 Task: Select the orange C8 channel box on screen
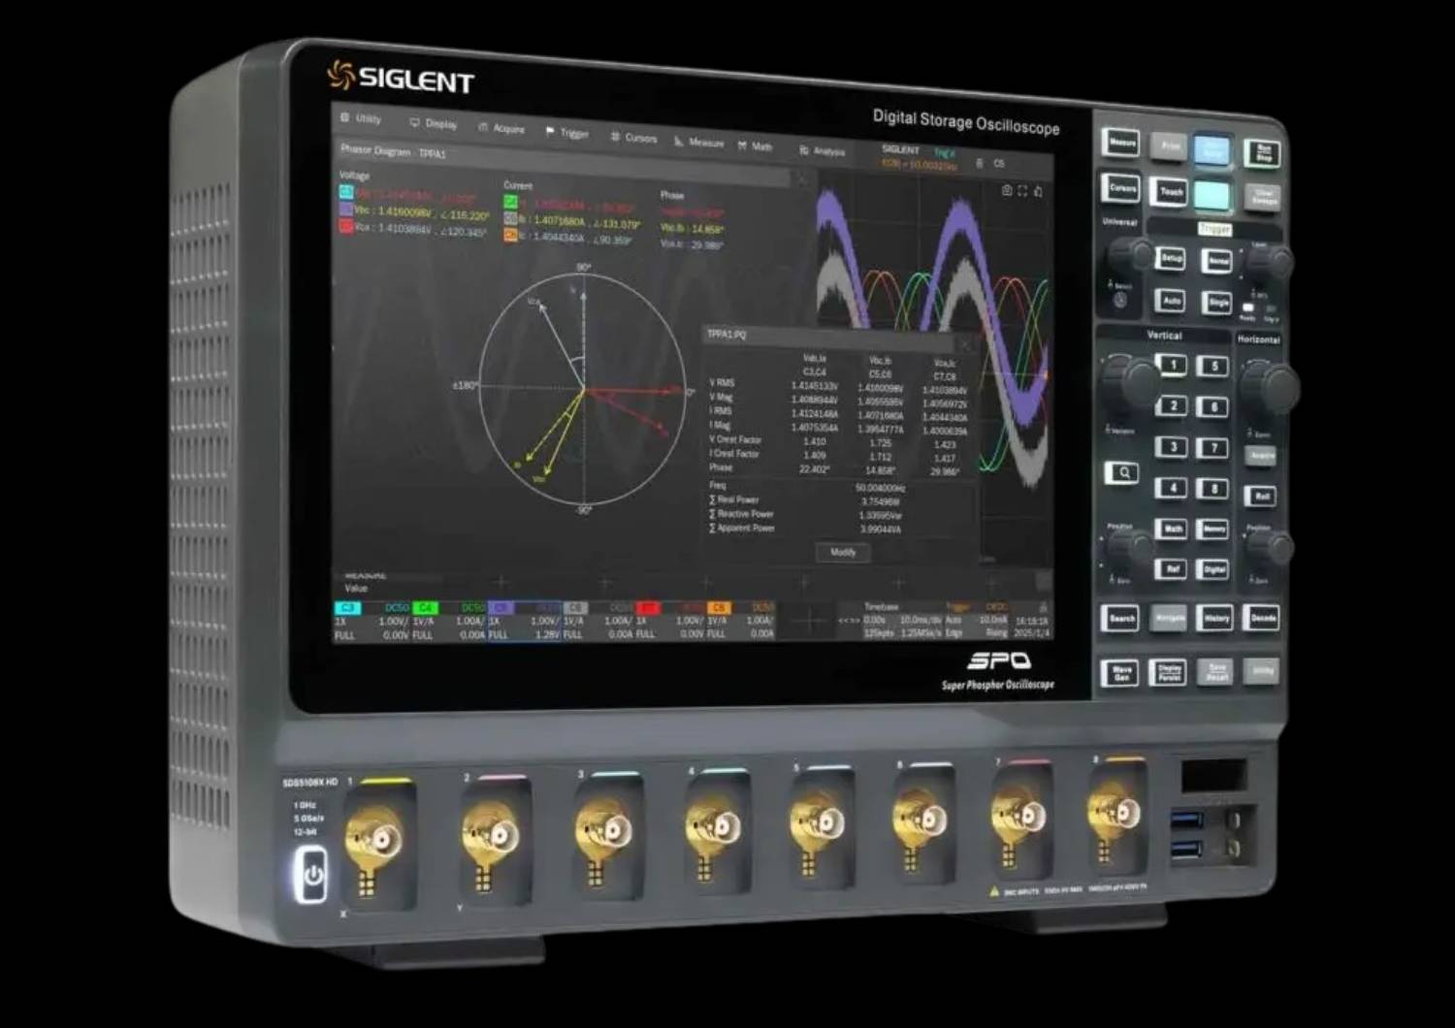(742, 622)
